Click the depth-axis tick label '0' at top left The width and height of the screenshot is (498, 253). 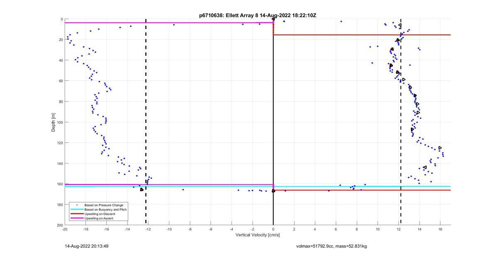click(x=62, y=19)
